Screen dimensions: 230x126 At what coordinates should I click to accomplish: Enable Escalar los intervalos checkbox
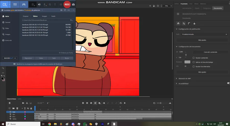point(193,66)
